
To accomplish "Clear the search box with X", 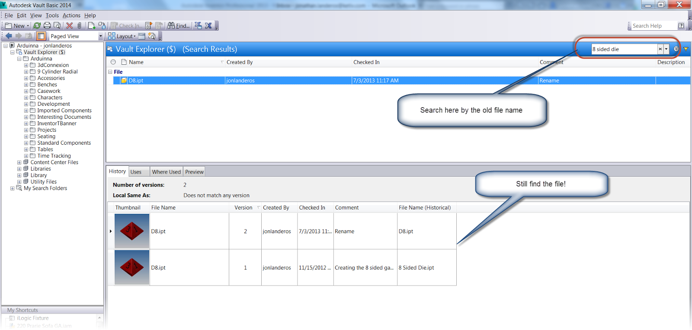I will tap(660, 49).
